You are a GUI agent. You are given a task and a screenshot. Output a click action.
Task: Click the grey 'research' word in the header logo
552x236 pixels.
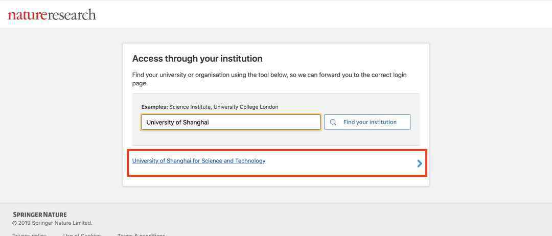coord(72,15)
